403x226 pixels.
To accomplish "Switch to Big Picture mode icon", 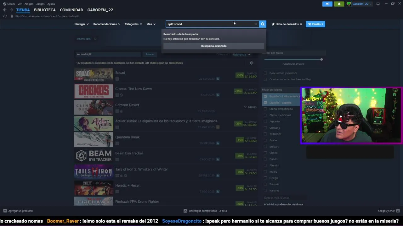I will tap(378, 4).
